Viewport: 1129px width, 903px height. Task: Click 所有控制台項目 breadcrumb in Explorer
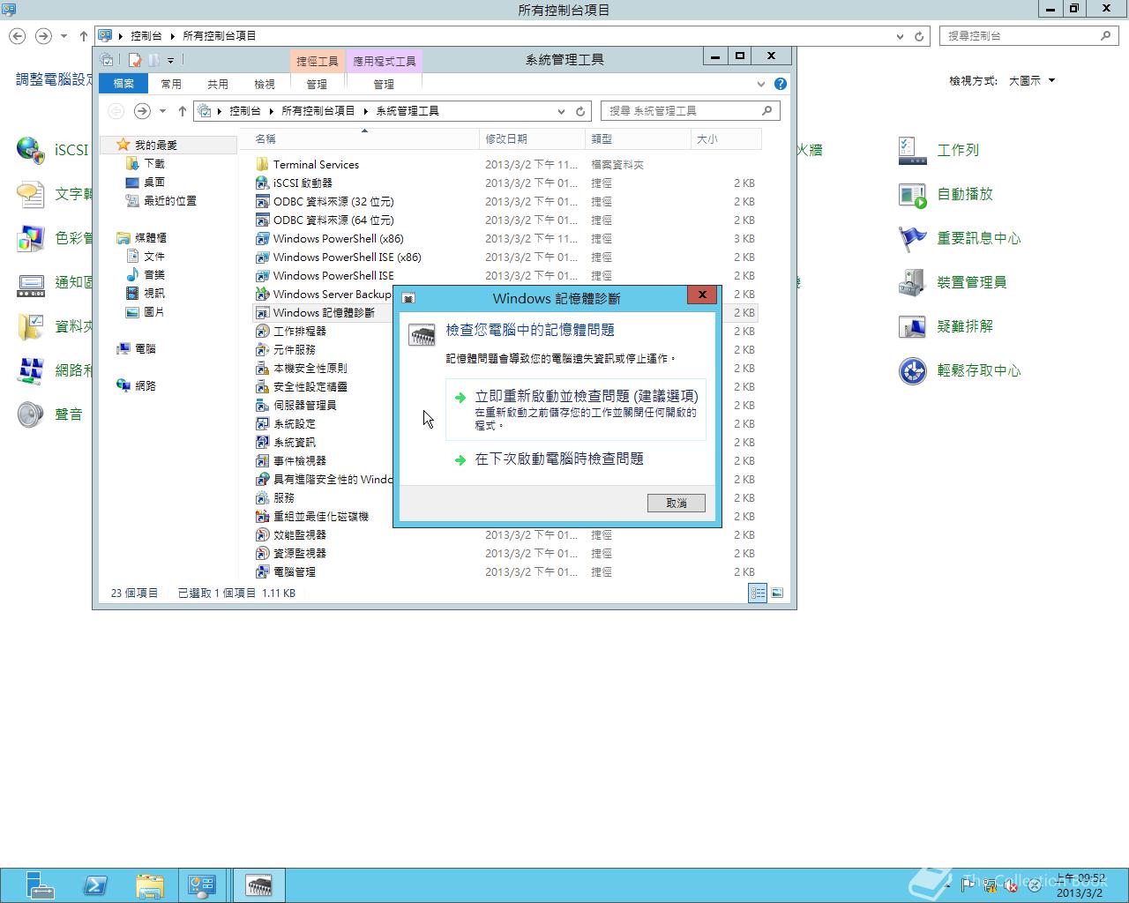click(x=318, y=111)
